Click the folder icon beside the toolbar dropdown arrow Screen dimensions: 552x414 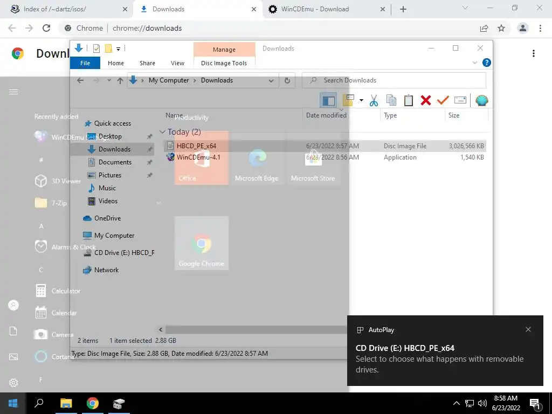(348, 101)
